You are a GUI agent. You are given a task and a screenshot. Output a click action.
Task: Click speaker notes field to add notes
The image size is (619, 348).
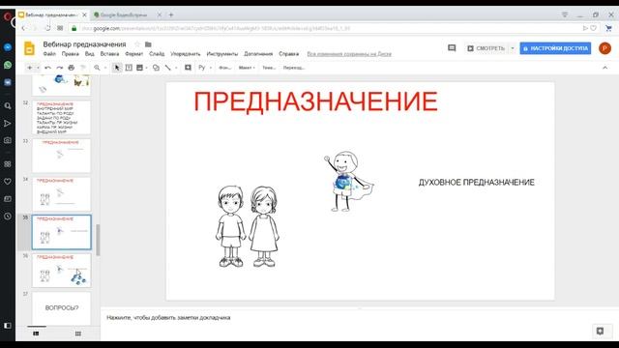[359, 318]
